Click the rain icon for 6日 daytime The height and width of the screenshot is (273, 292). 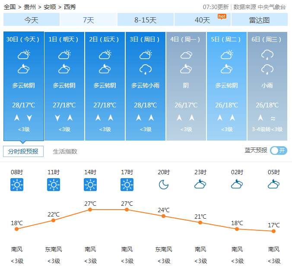[x=267, y=55]
